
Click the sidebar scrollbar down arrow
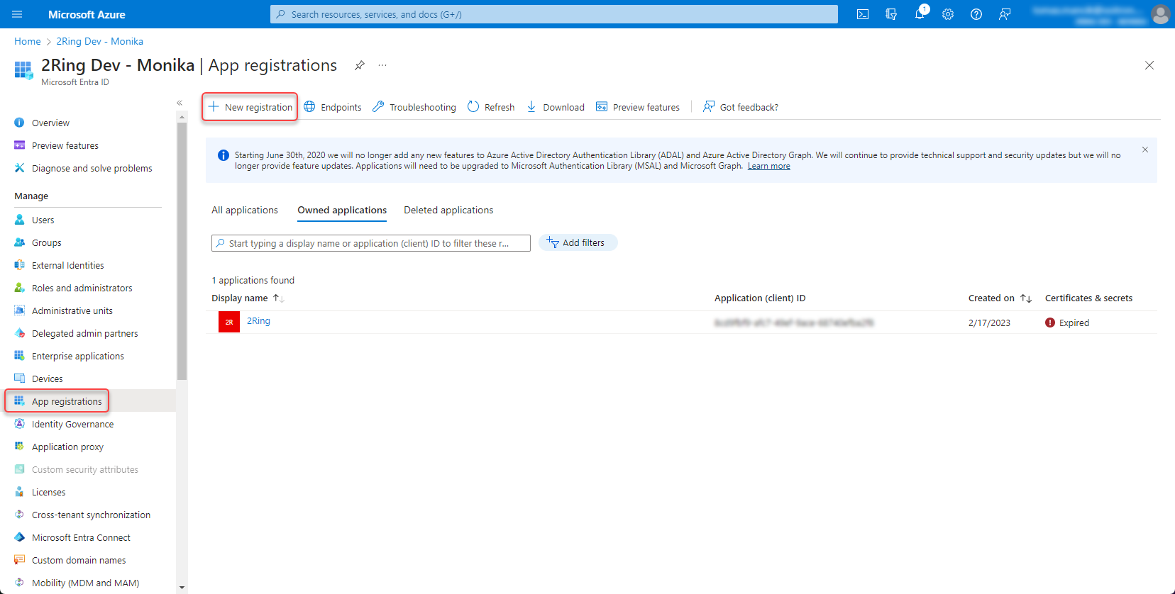(x=182, y=588)
